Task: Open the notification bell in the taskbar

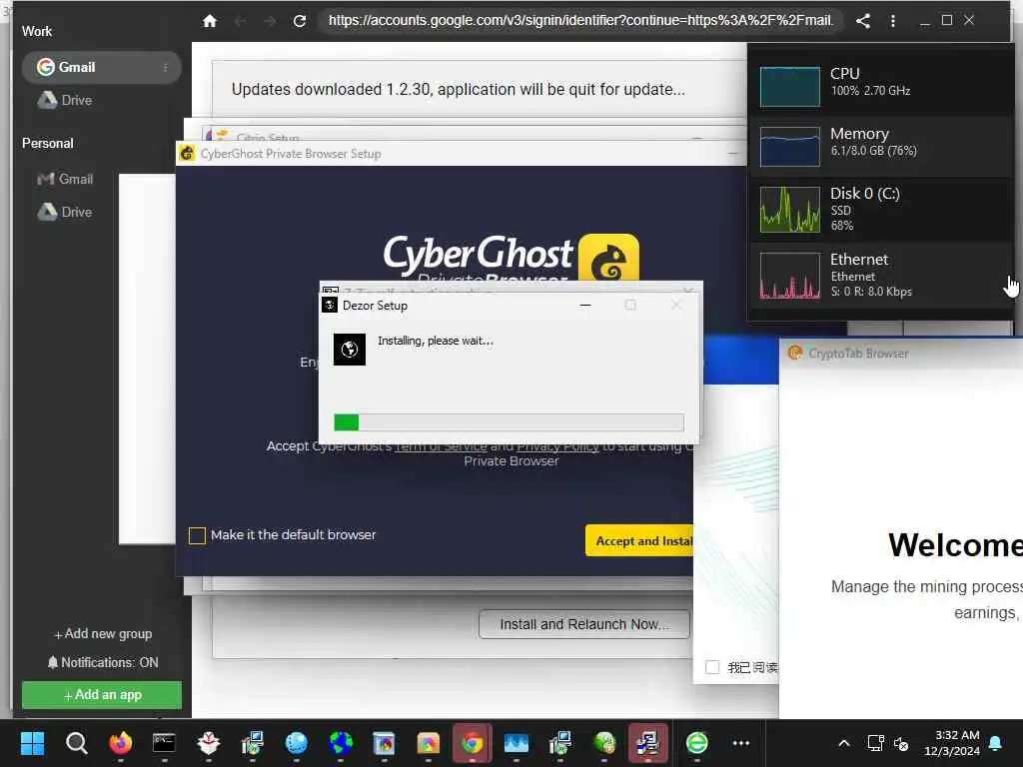Action: coord(996,743)
